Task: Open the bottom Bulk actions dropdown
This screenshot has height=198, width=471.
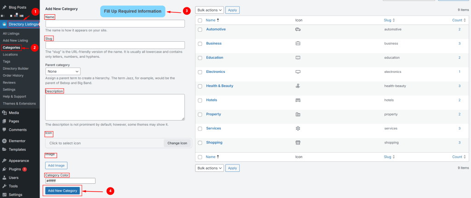Action: pyautogui.click(x=209, y=168)
